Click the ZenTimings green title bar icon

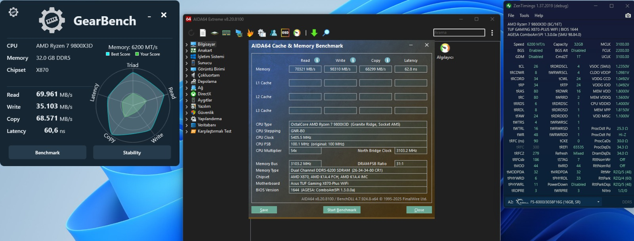(x=509, y=6)
